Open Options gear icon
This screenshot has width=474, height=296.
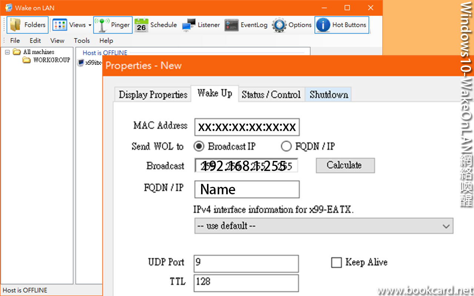[x=279, y=25]
